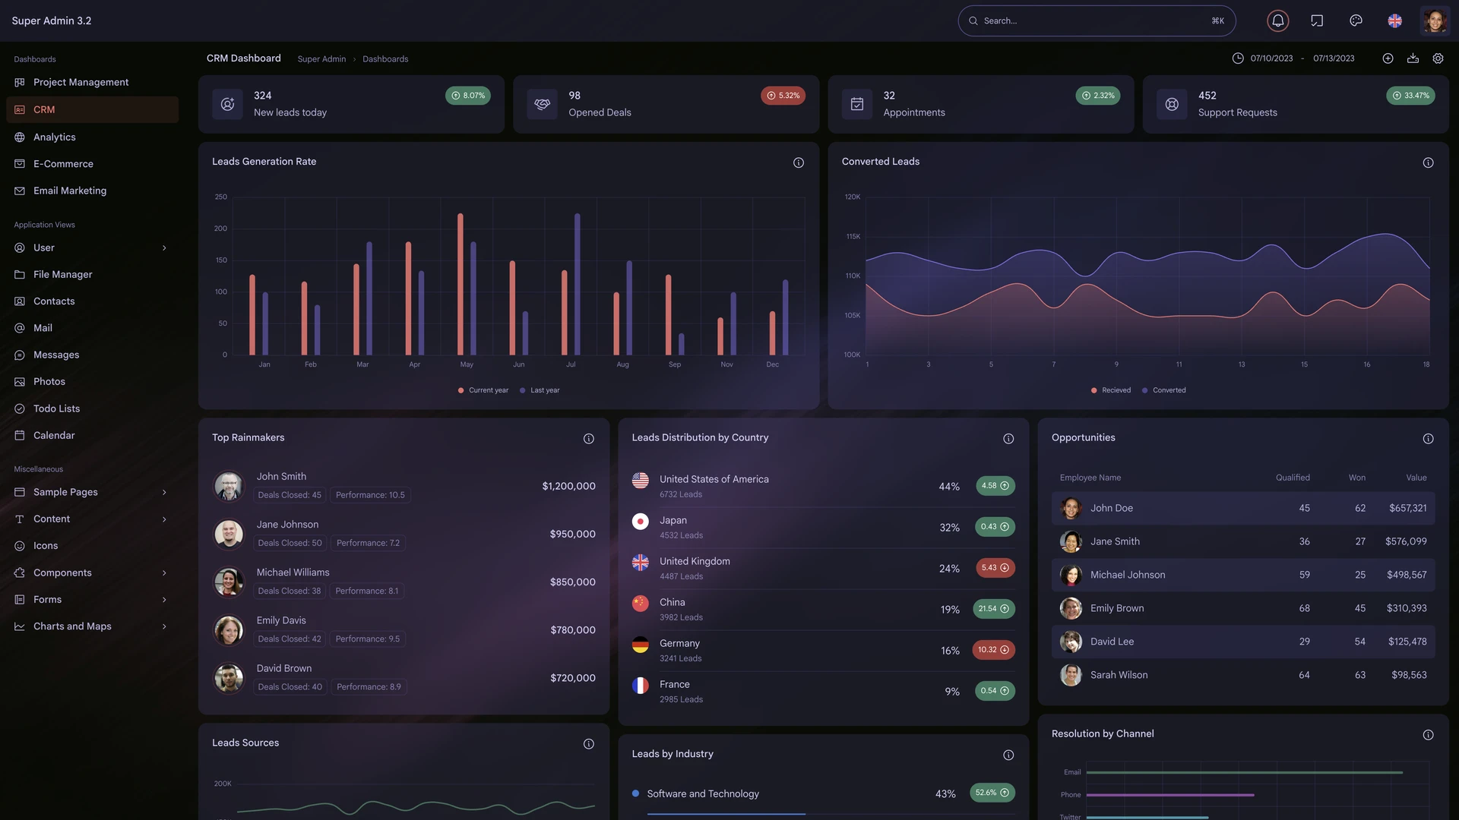The height and width of the screenshot is (820, 1459).
Task: Toggle Last year legend series
Action: click(x=540, y=390)
